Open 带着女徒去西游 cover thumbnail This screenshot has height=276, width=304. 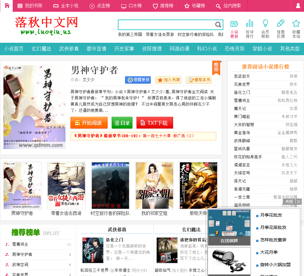[x=66, y=186]
